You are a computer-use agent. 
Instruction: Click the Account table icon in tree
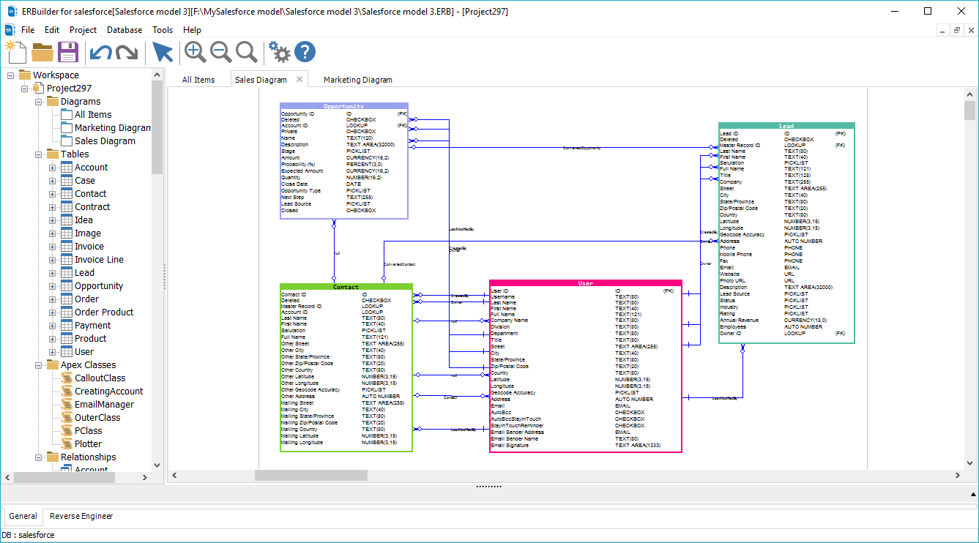(67, 168)
